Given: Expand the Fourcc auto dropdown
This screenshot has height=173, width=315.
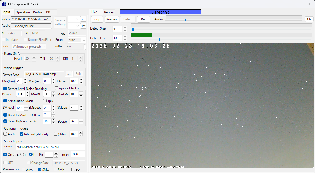Looking at the screenshot, I should 84,40.
